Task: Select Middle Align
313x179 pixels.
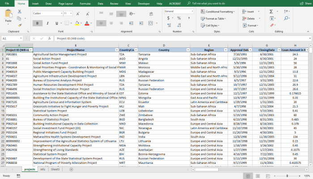Action: pyautogui.click(x=111, y=13)
